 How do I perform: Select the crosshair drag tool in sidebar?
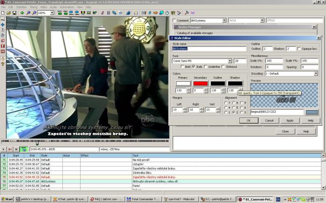tap(3, 25)
